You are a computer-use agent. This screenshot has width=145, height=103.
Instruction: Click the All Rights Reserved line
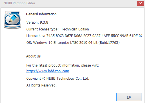41,85
